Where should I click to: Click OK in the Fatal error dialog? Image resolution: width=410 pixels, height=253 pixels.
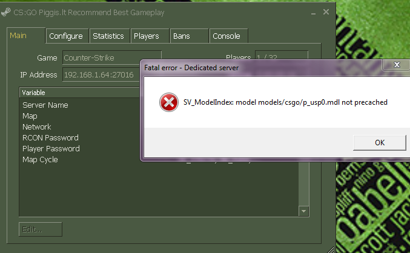[x=380, y=143]
